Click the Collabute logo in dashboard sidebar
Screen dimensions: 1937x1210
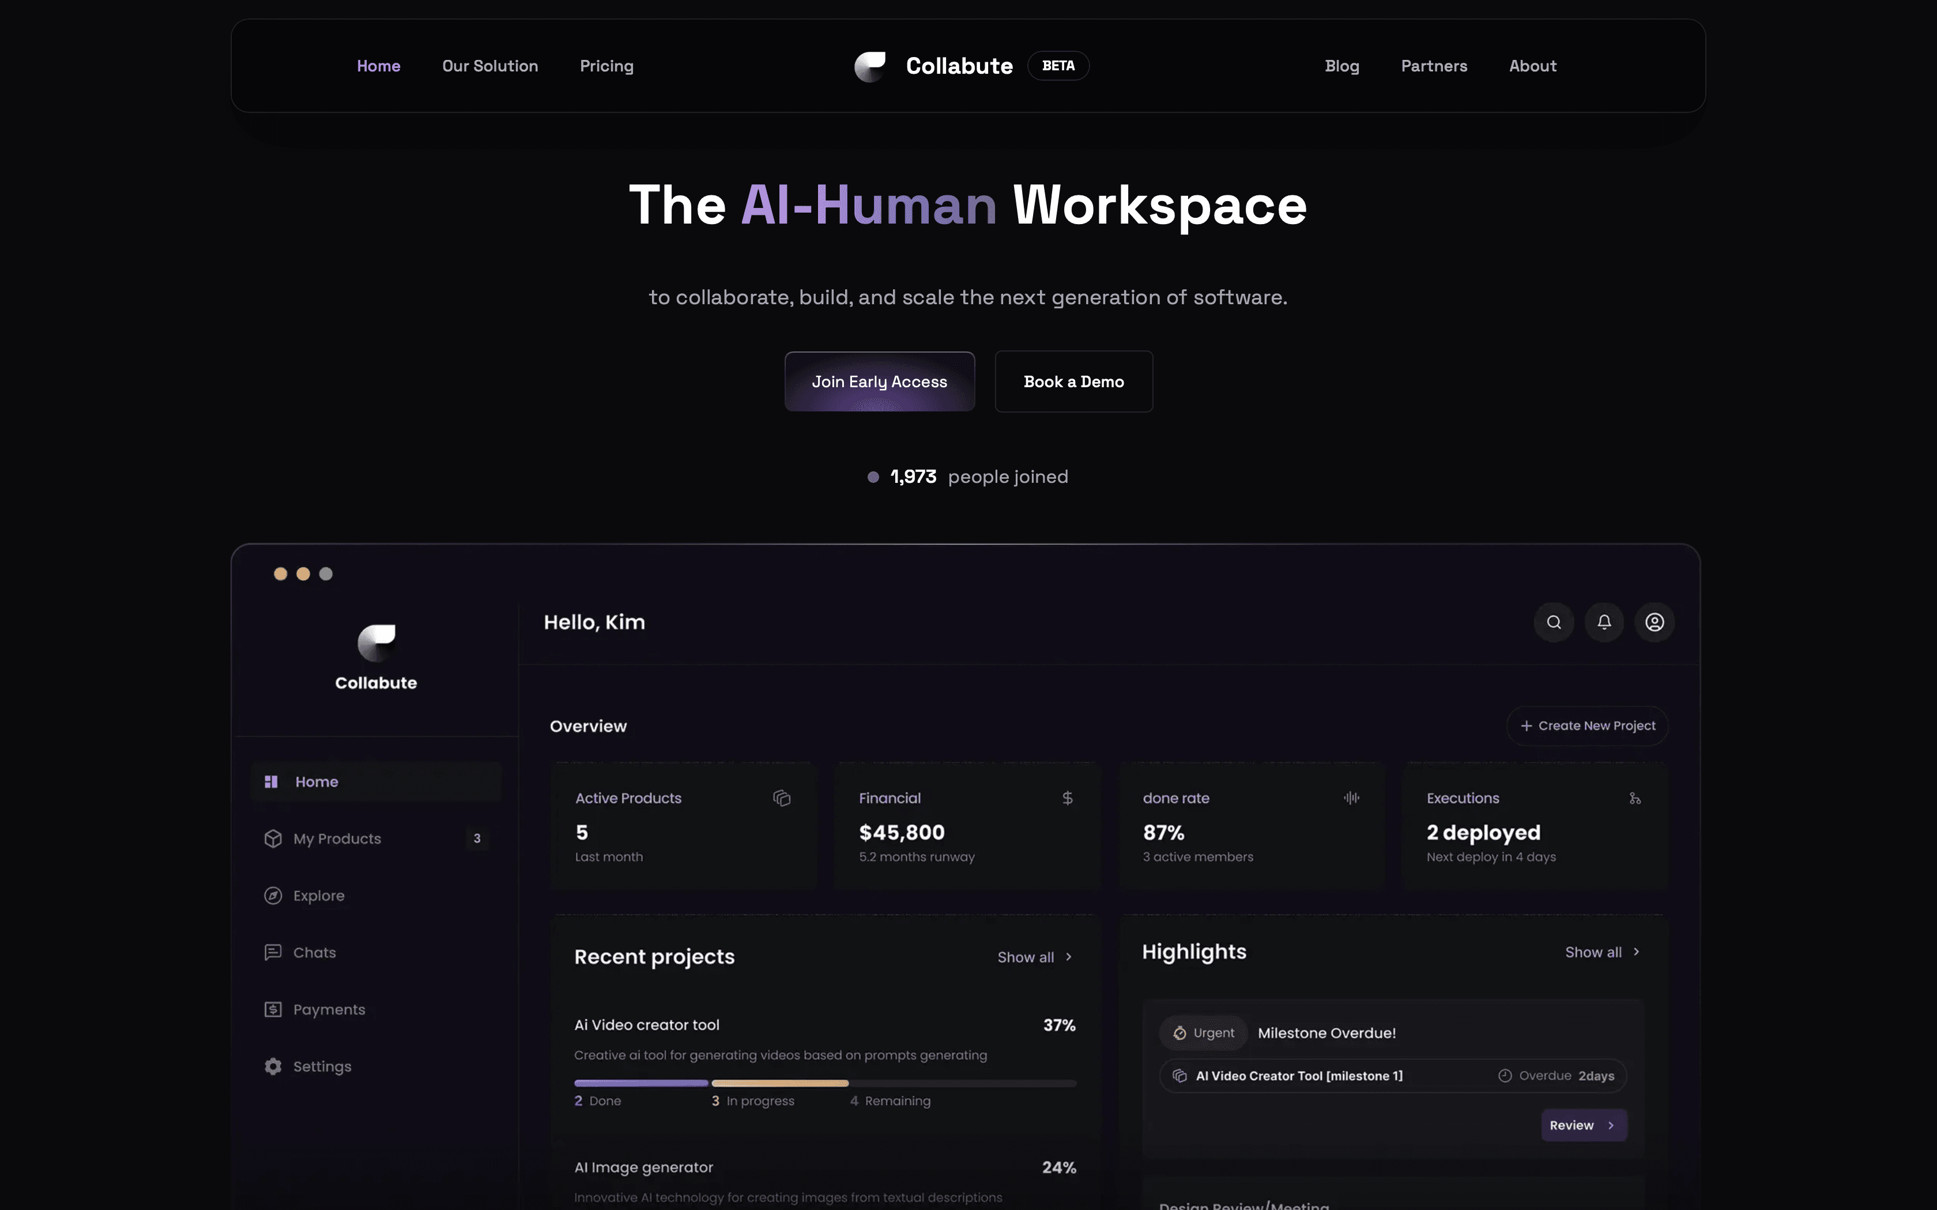[376, 644]
